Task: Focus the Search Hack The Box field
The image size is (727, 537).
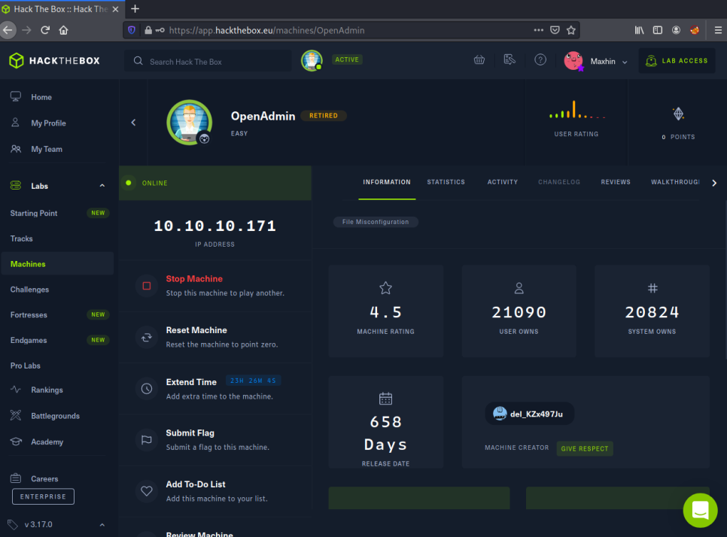Action: (208, 61)
